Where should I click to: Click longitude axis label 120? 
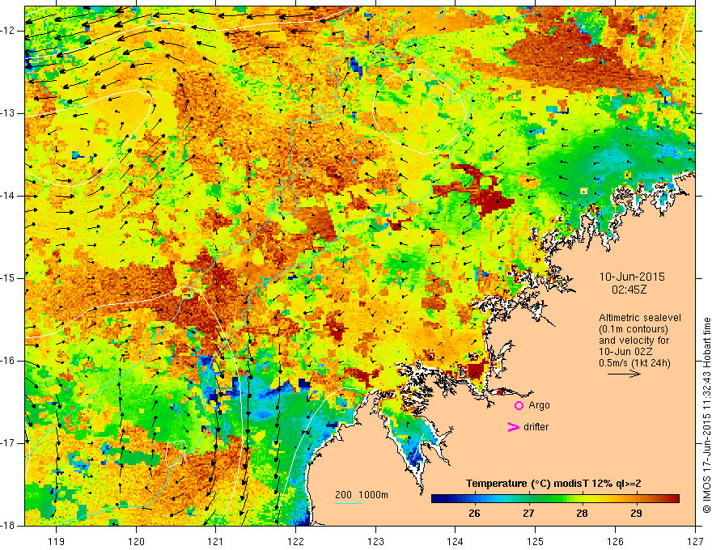pos(136,541)
